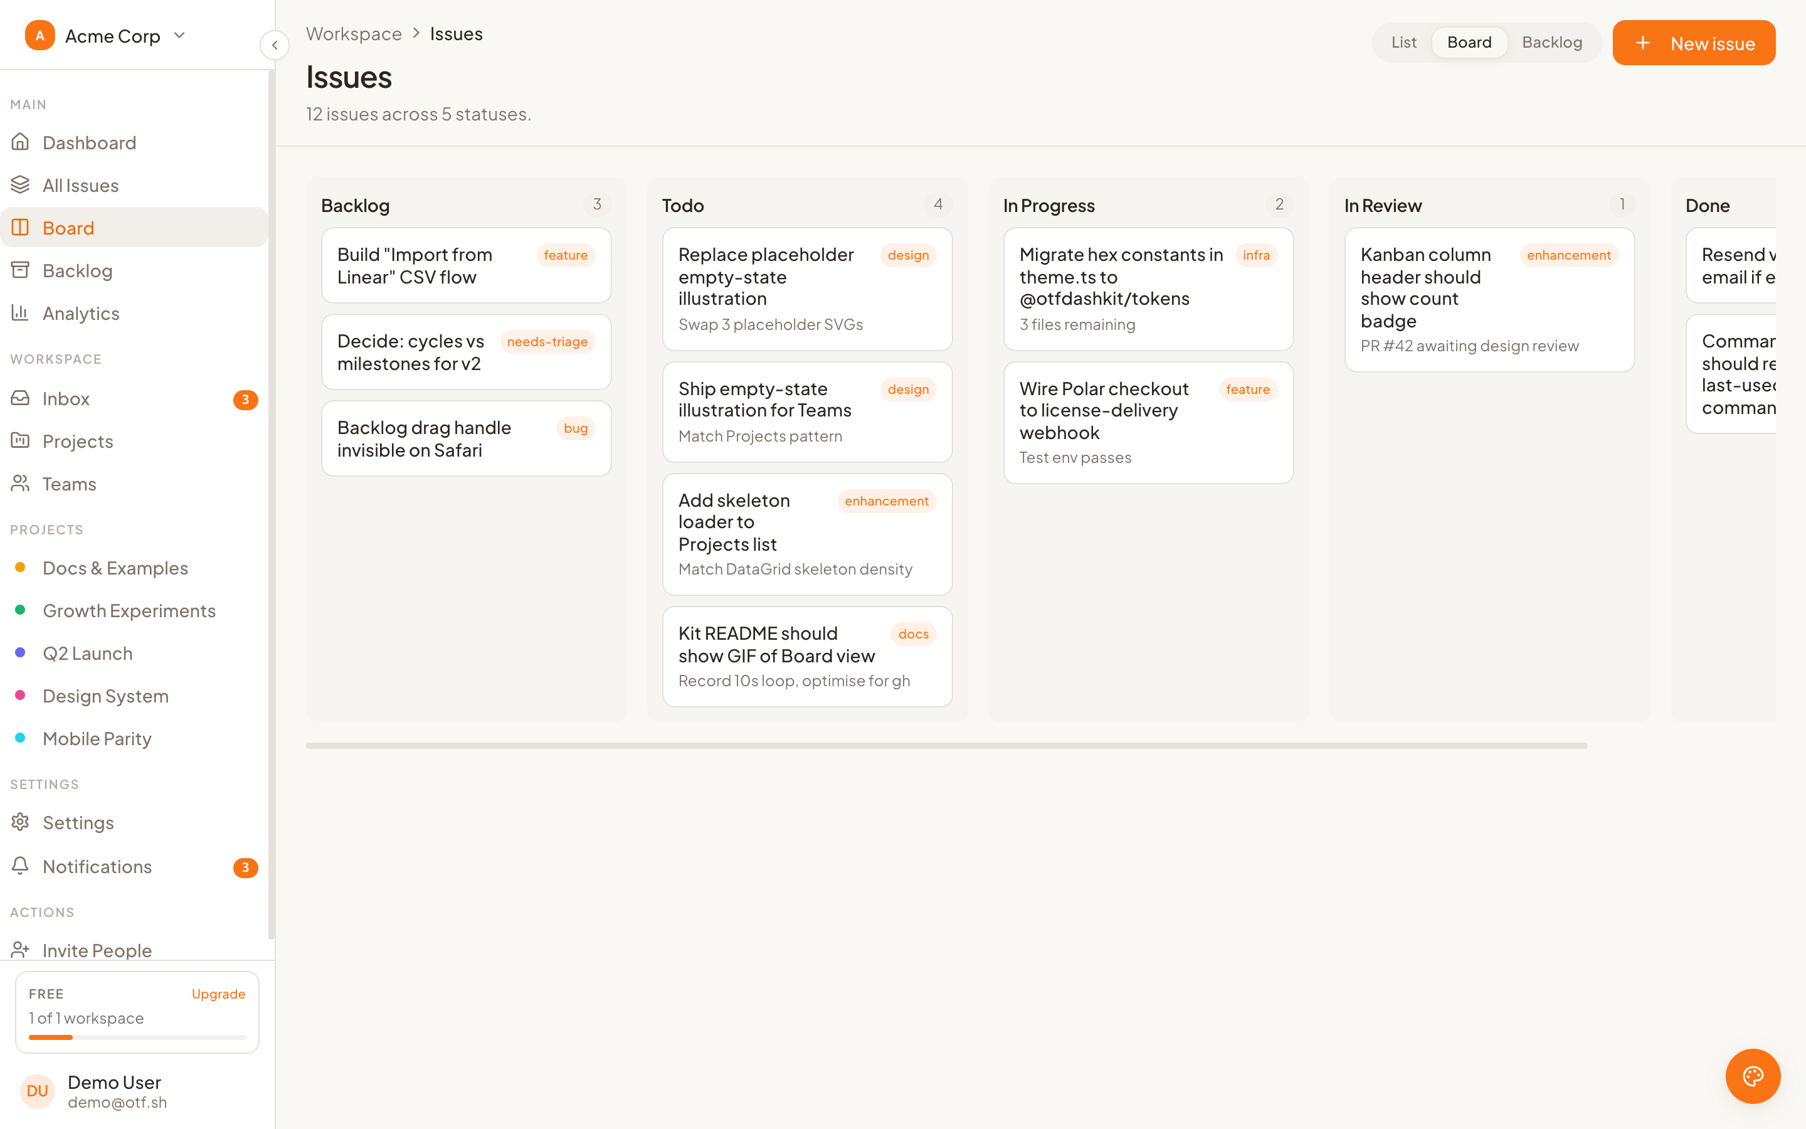Click the board horizontal scrollbar
The image size is (1806, 1129).
(x=946, y=745)
